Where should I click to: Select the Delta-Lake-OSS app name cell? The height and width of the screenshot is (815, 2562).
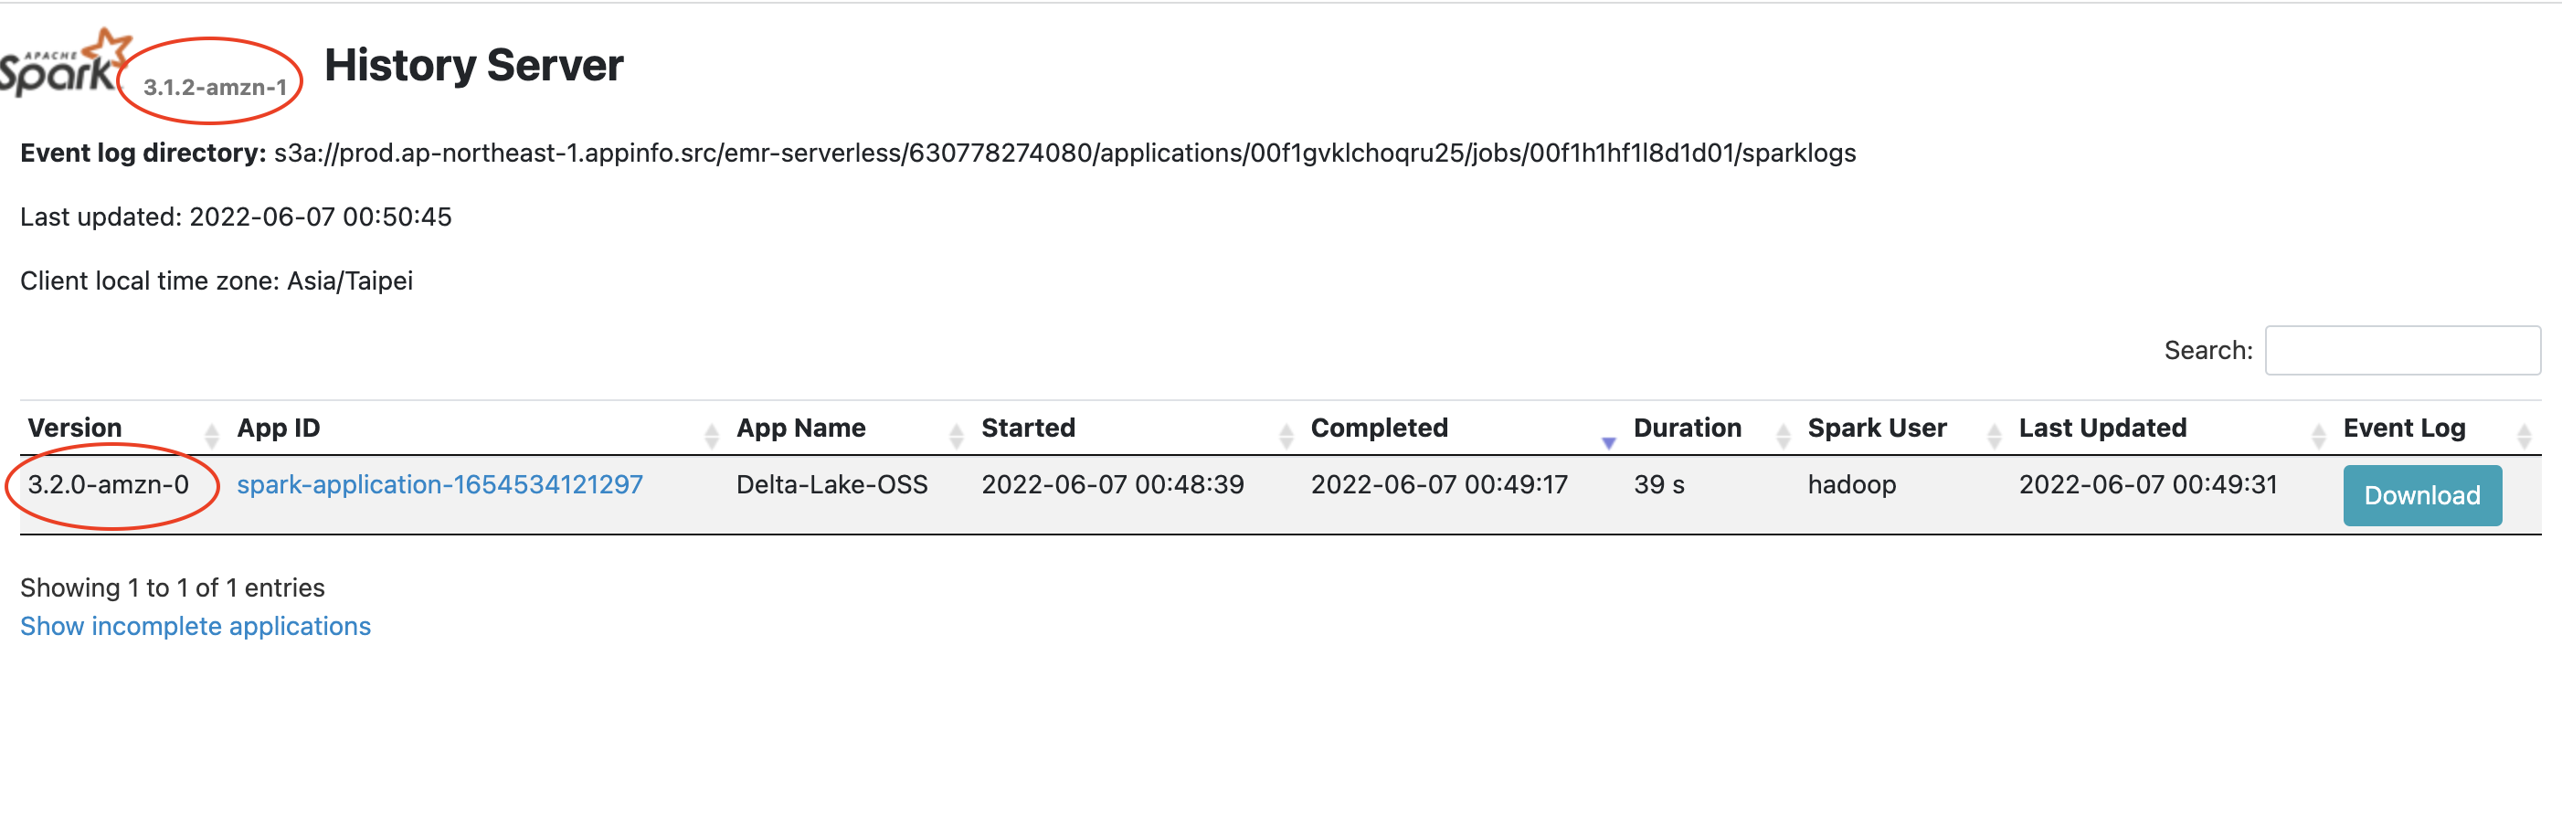click(831, 484)
